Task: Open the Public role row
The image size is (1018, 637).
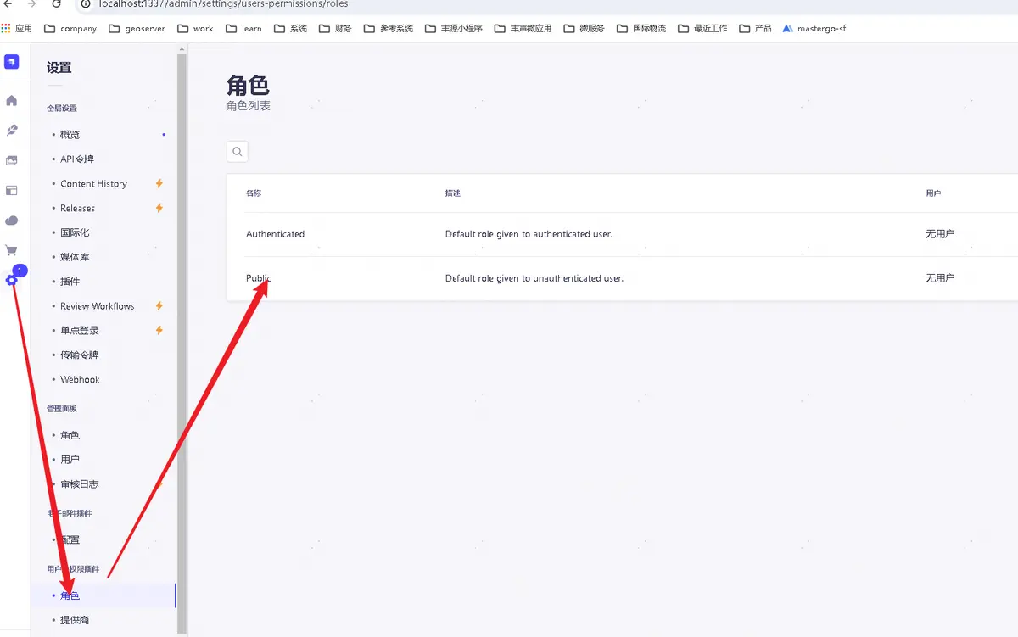Action: click(x=622, y=278)
